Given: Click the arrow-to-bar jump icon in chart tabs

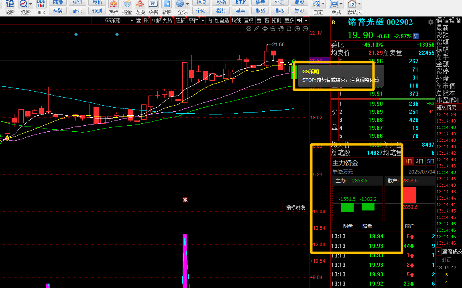Looking at the screenshot, I should (x=299, y=20).
